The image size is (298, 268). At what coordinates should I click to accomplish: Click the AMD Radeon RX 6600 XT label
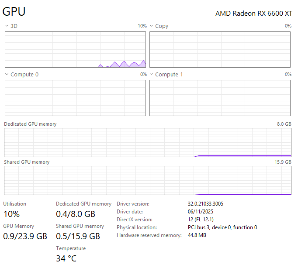pyautogui.click(x=253, y=13)
